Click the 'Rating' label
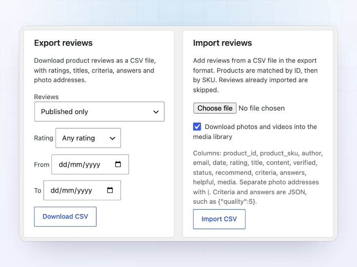This screenshot has height=267, width=357. (x=43, y=138)
